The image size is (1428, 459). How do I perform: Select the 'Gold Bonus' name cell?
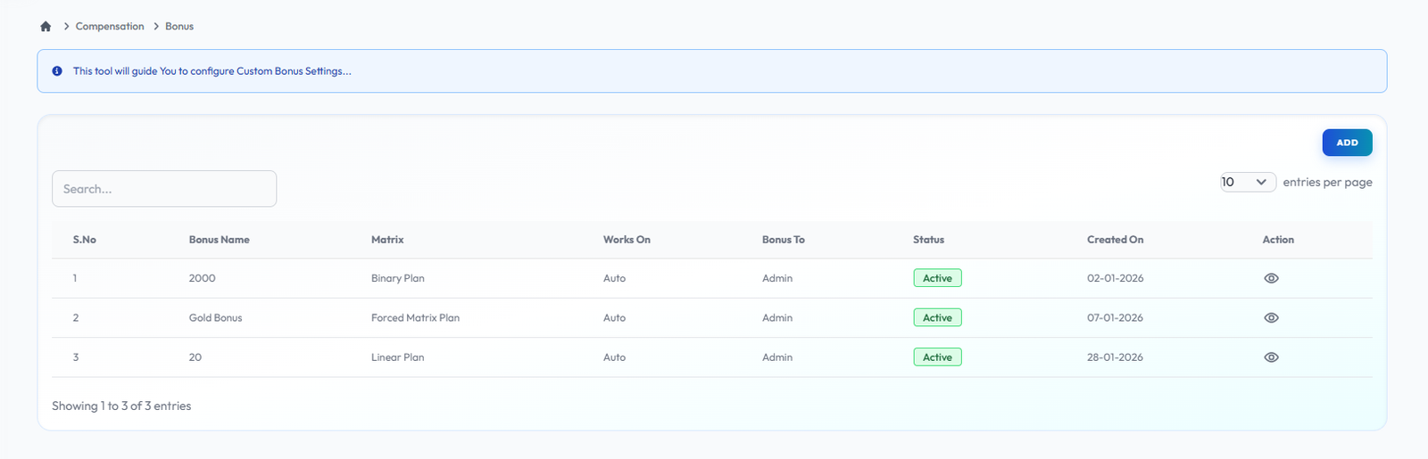pos(215,318)
